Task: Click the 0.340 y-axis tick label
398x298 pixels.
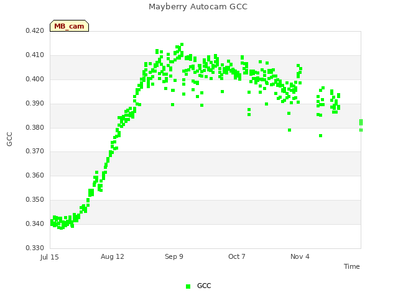Action: point(35,223)
